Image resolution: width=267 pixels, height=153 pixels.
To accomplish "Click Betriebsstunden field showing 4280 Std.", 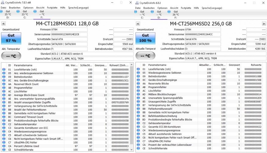I will click(256, 49).
